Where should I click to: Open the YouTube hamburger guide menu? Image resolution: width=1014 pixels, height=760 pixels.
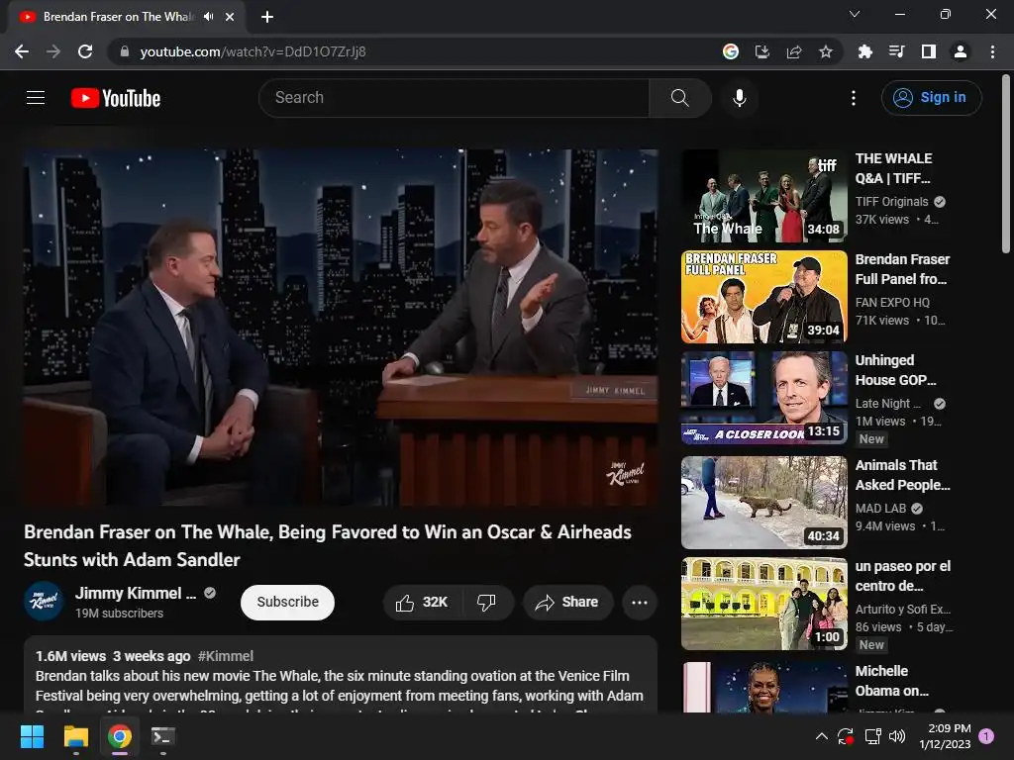36,98
